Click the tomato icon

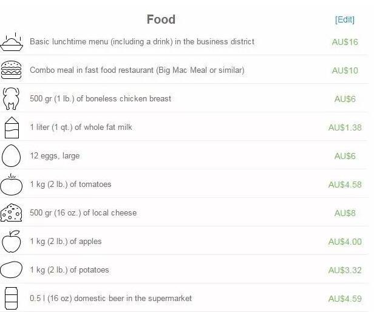point(12,185)
